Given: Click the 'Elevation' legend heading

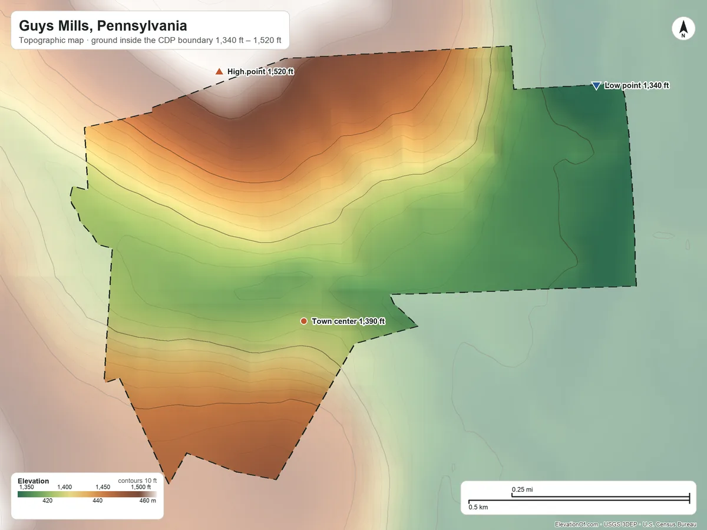Looking at the screenshot, I should tap(34, 481).
